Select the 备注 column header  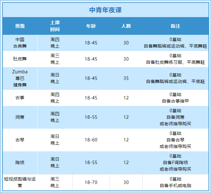pyautogui.click(x=175, y=26)
